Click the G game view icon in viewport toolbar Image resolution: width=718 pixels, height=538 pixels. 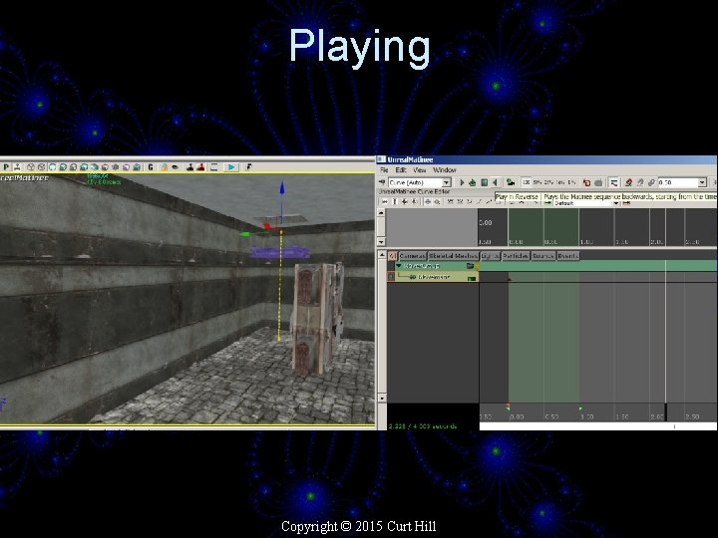click(x=151, y=167)
